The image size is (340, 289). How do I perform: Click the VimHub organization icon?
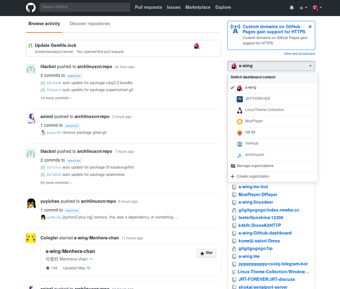pyautogui.click(x=240, y=144)
